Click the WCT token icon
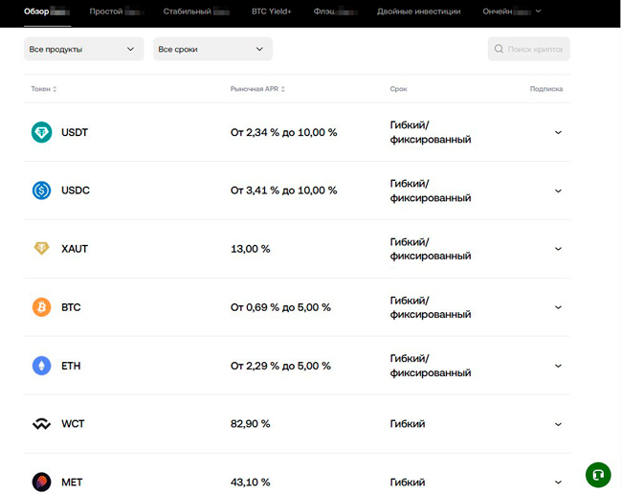 click(42, 424)
